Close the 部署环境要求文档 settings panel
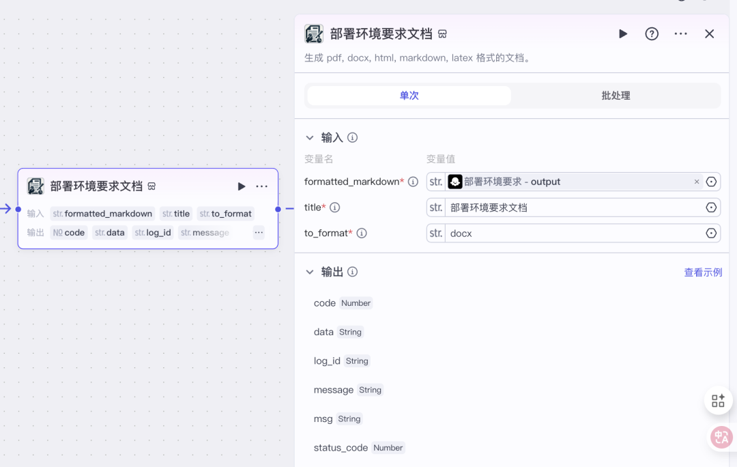This screenshot has height=467, width=737. (709, 34)
